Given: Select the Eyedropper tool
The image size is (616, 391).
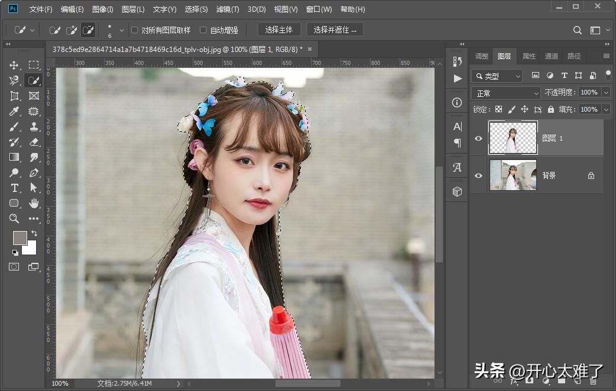Looking at the screenshot, I should [14, 111].
